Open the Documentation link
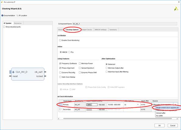The width and height of the screenshot is (181, 130). 9,16
